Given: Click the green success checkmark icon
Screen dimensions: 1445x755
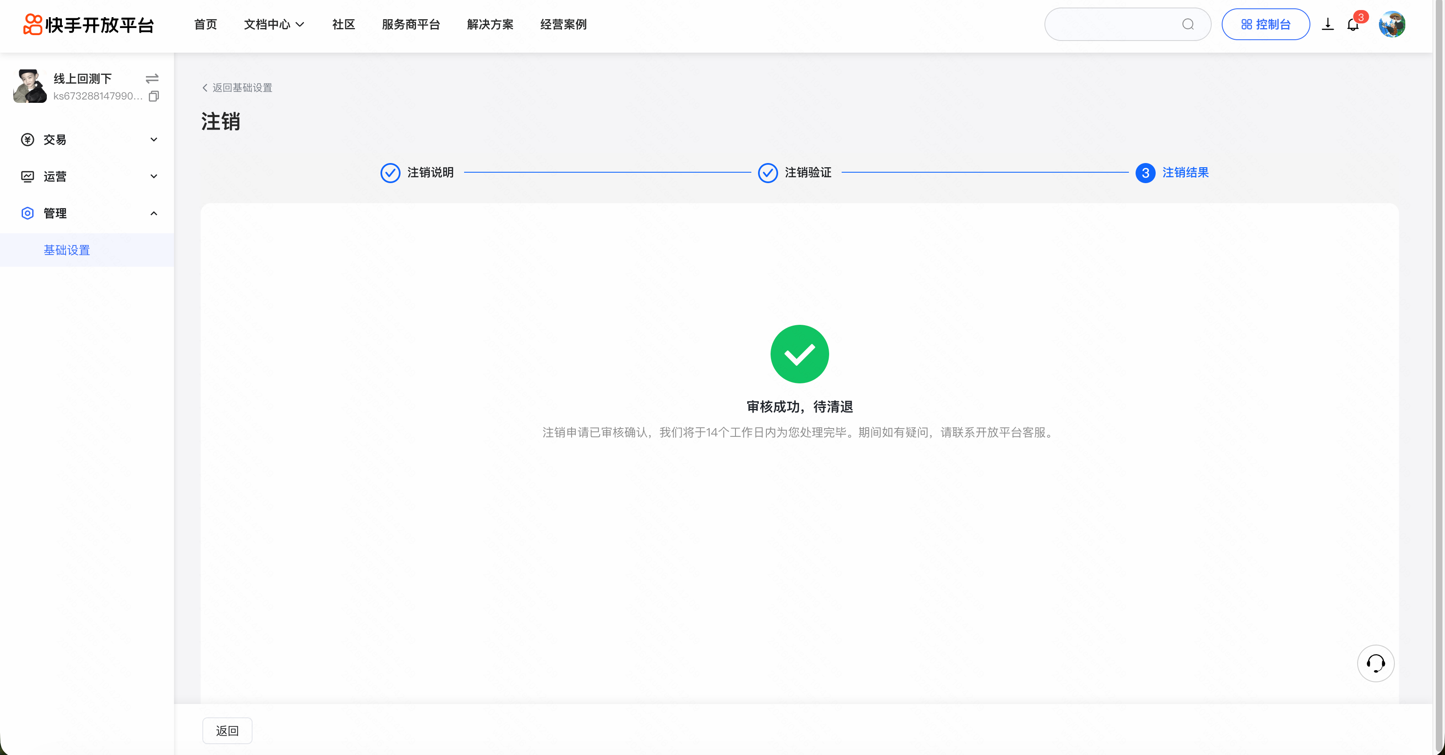Looking at the screenshot, I should [799, 354].
